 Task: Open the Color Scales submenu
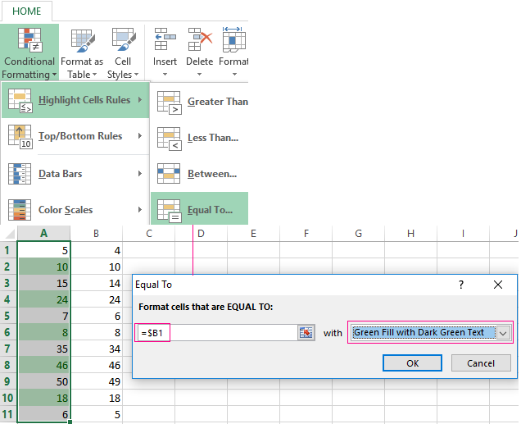[x=75, y=210]
